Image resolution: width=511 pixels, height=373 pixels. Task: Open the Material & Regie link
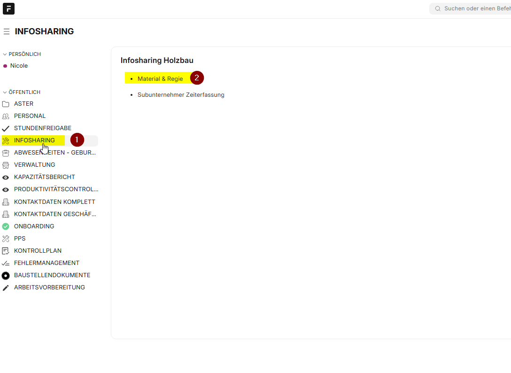160,79
